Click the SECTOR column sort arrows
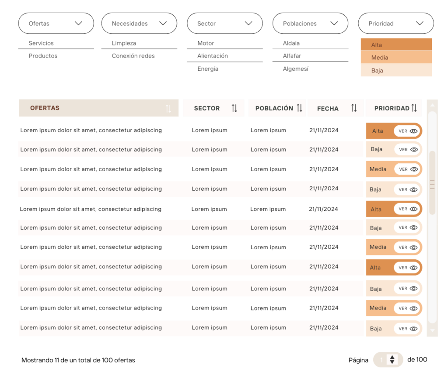The width and height of the screenshot is (448, 382). (234, 108)
